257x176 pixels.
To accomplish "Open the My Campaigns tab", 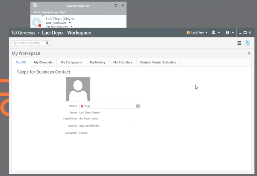I will [71, 62].
